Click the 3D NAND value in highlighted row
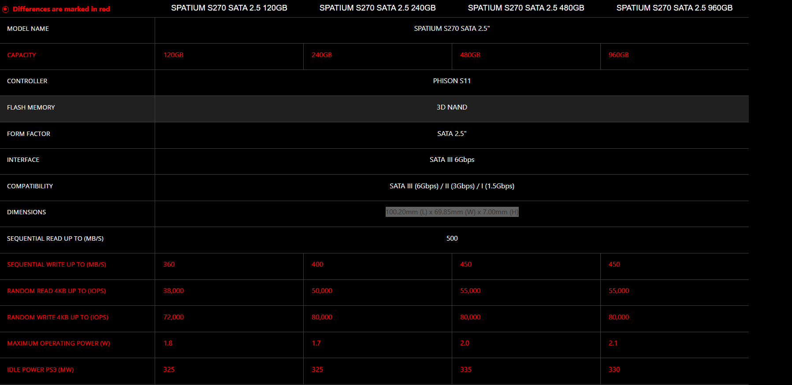 452,107
